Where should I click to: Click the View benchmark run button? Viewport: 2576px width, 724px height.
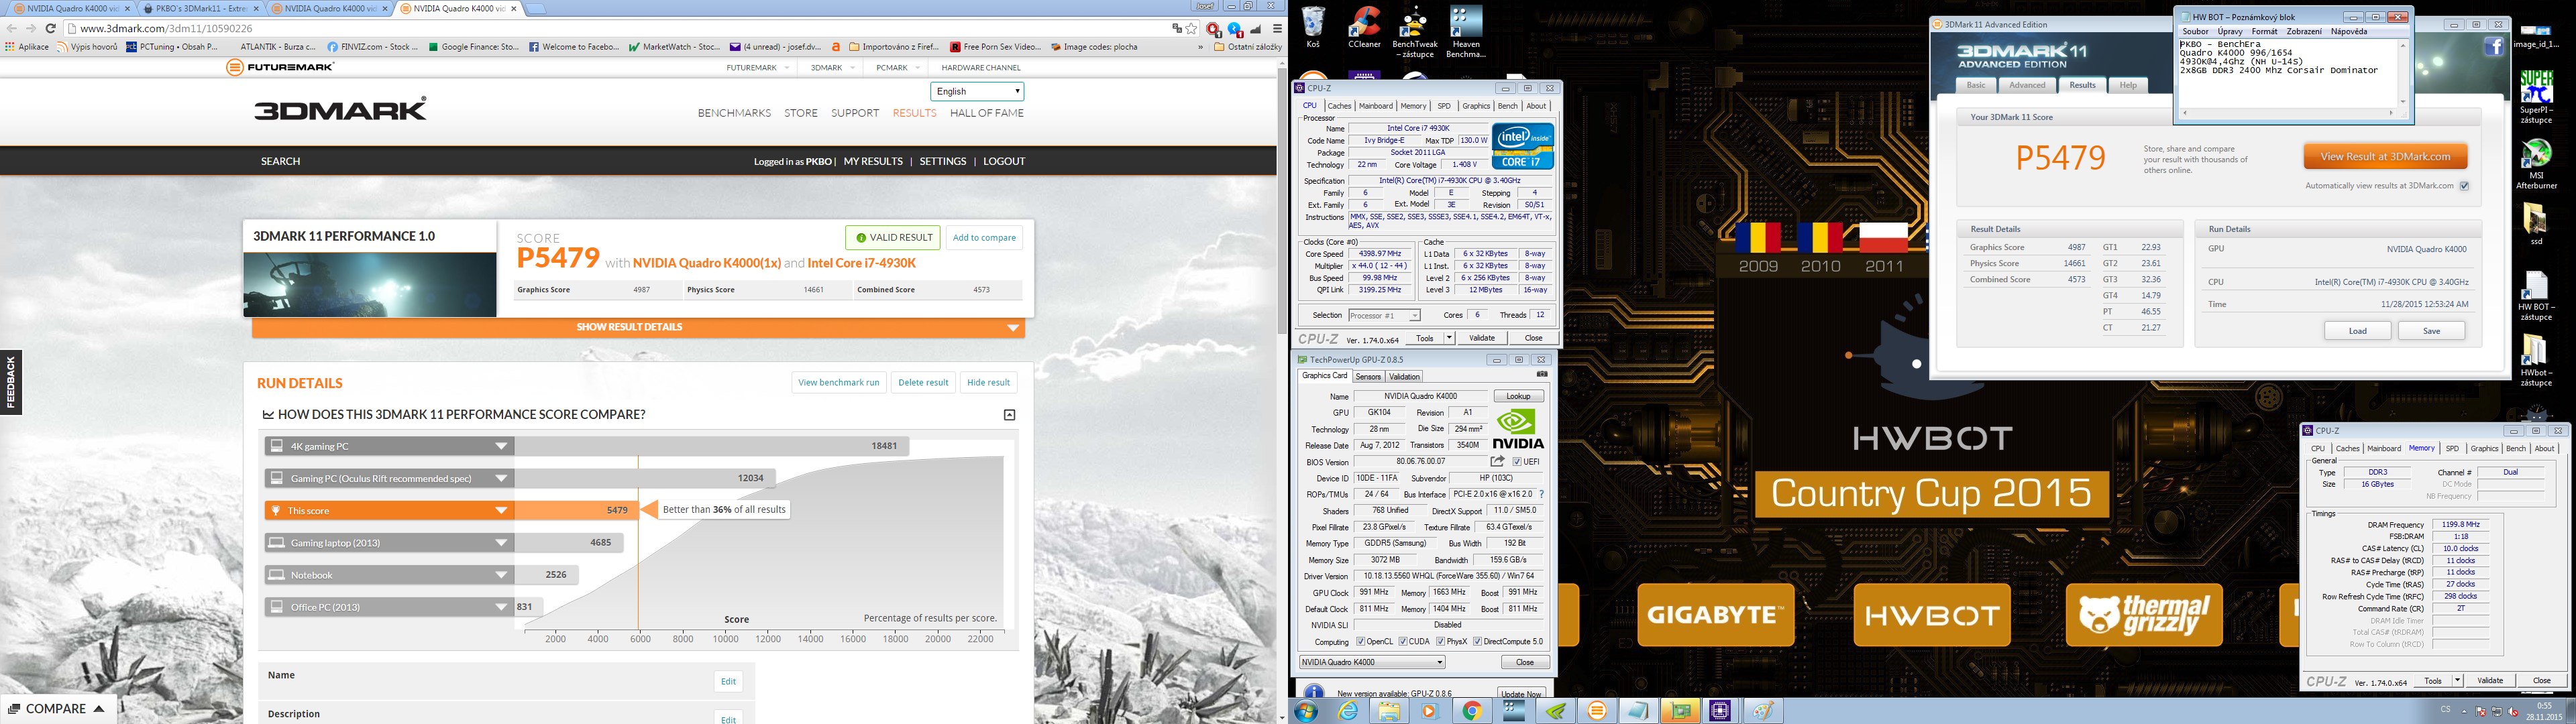pyautogui.click(x=838, y=382)
